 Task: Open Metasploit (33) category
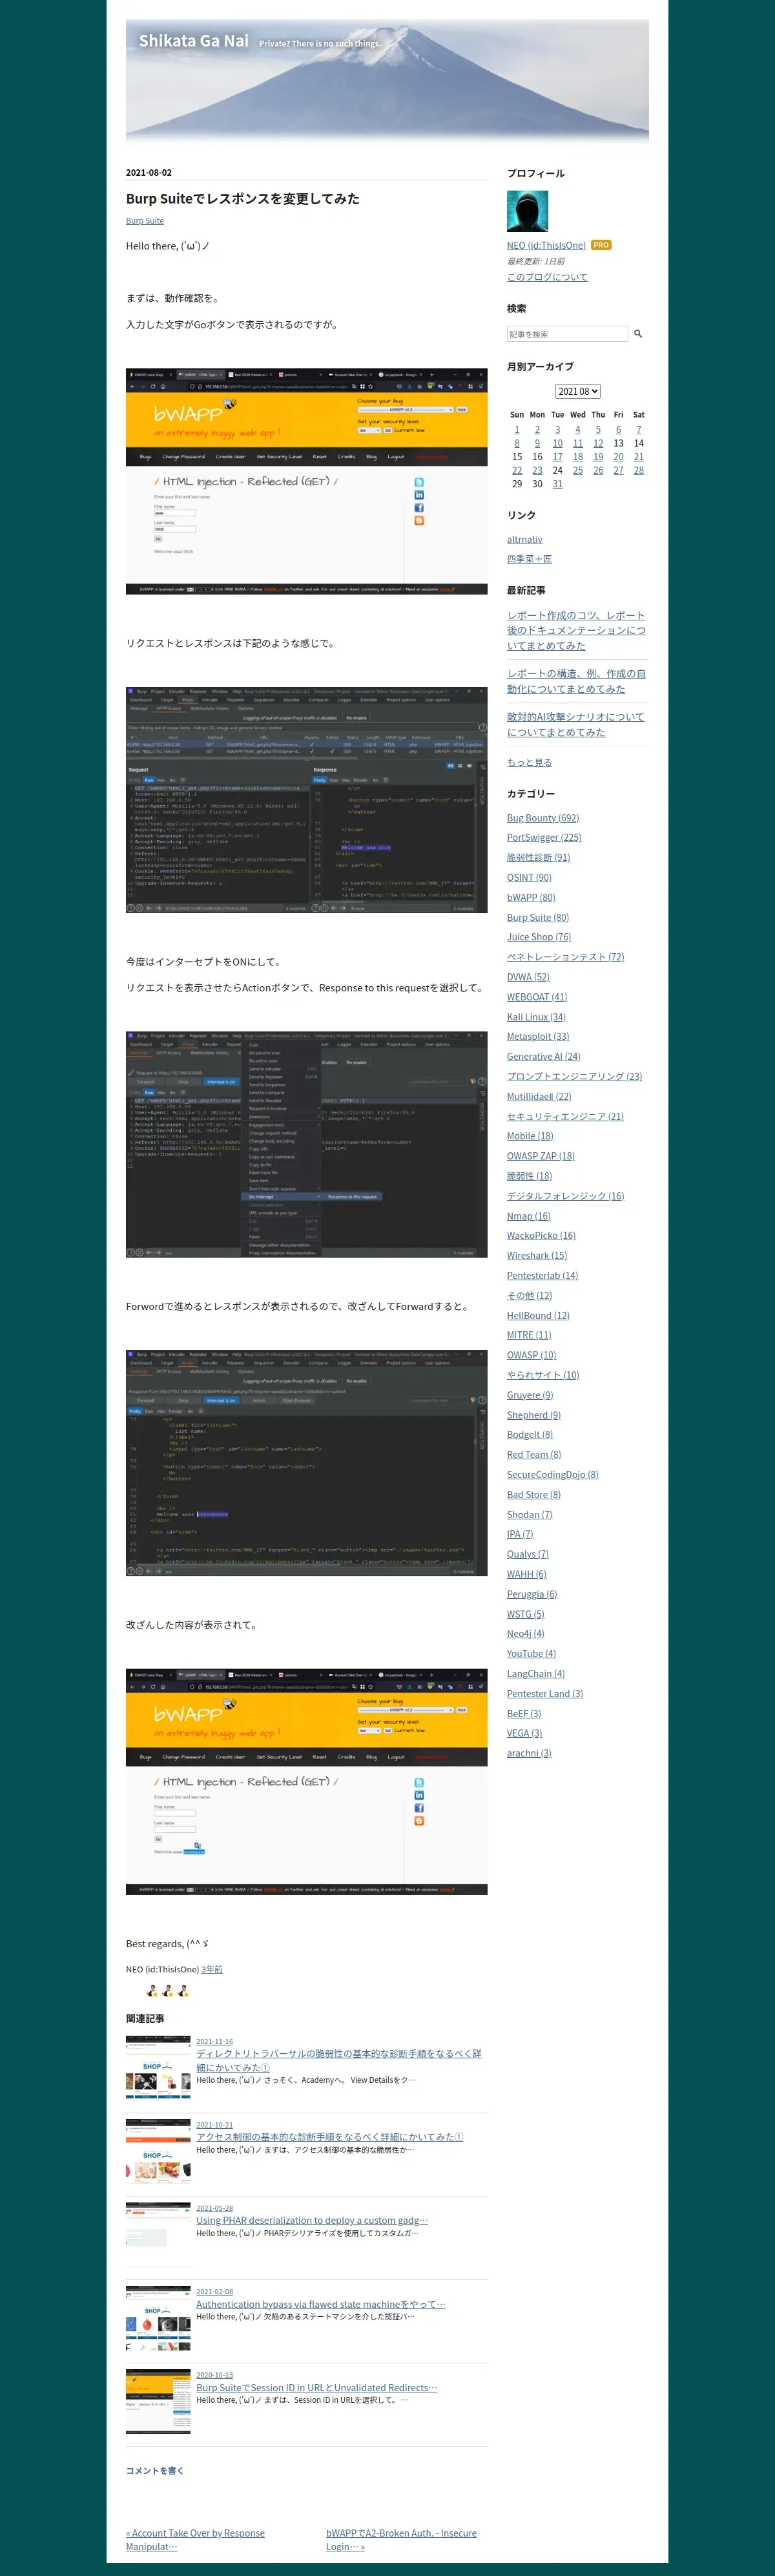tap(539, 1037)
